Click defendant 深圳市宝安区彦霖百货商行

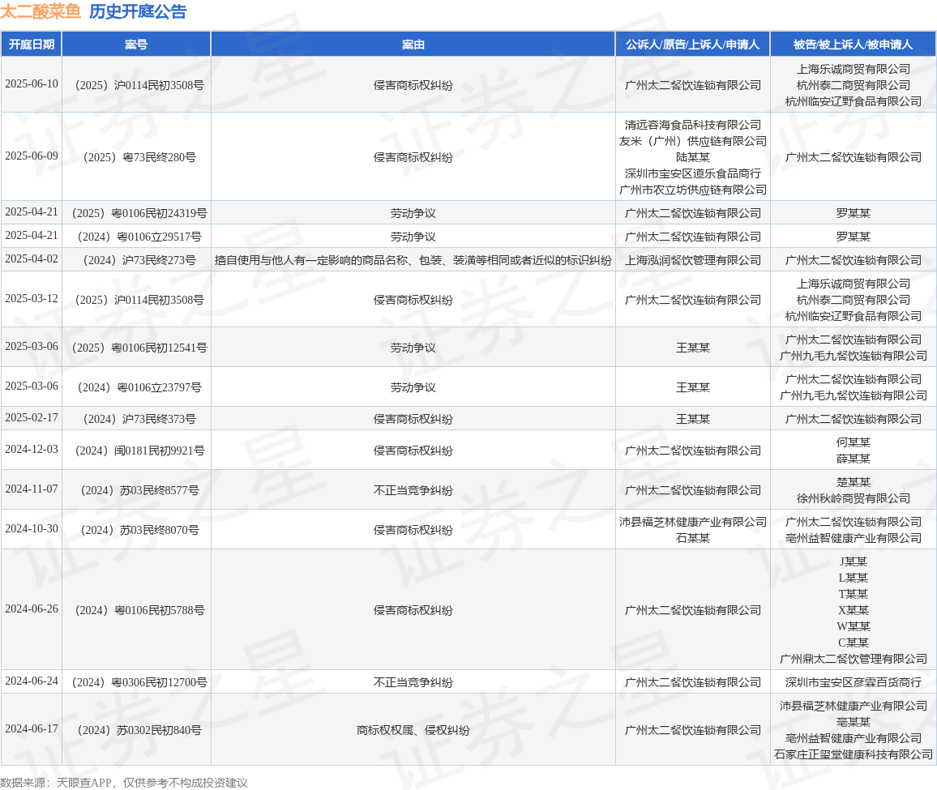click(853, 682)
